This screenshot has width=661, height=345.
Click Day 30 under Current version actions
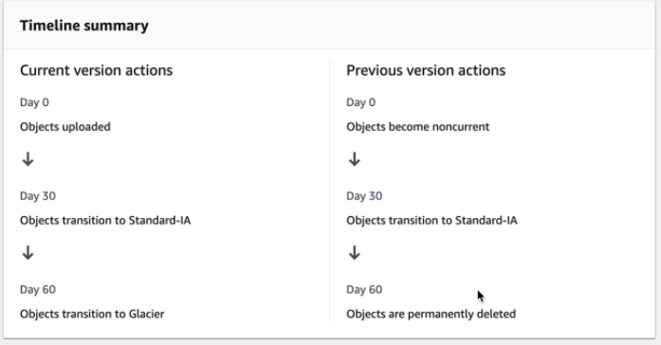[x=38, y=196]
